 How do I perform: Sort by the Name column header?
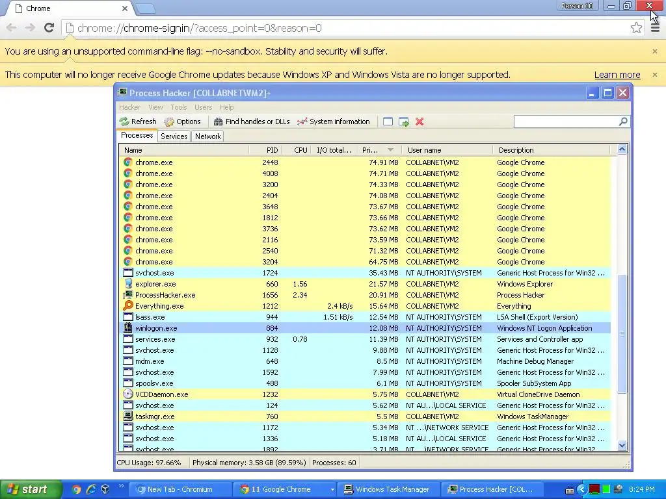tap(184, 150)
